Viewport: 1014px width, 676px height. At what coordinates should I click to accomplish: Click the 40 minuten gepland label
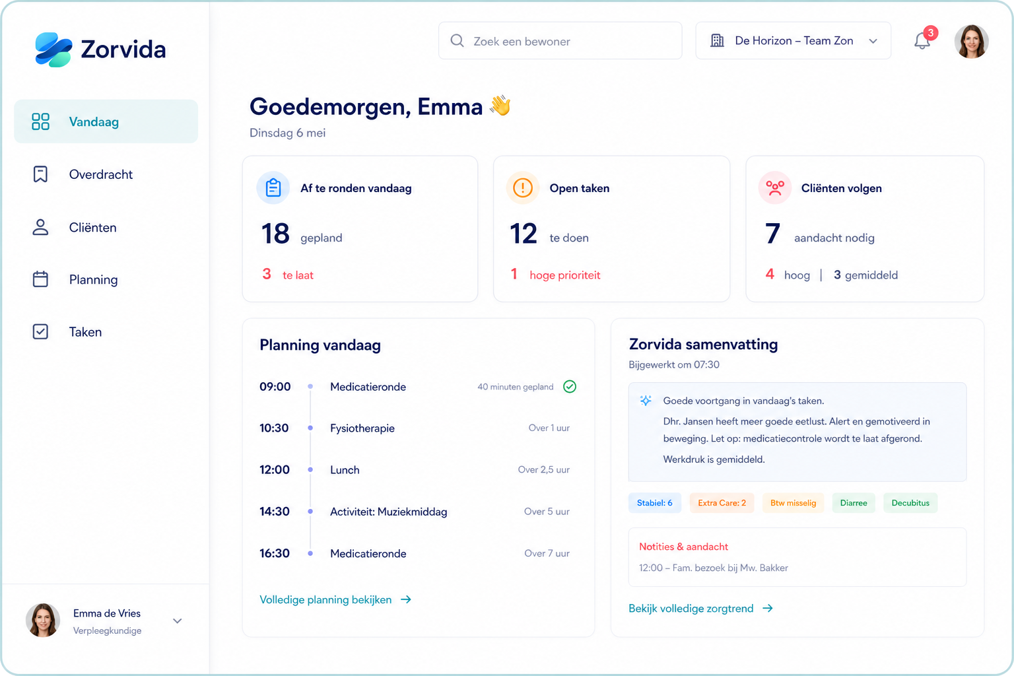[516, 387]
